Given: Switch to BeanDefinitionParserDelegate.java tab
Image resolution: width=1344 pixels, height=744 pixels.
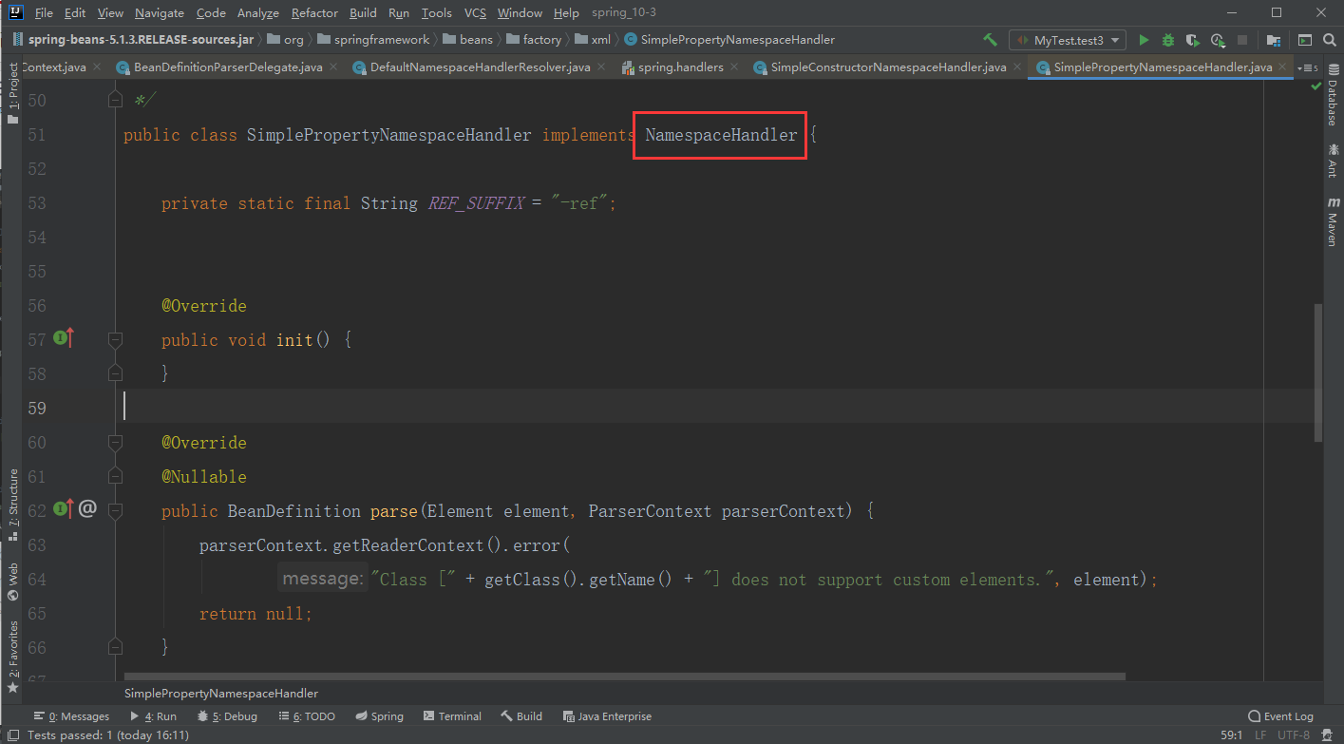Looking at the screenshot, I should click(x=228, y=67).
